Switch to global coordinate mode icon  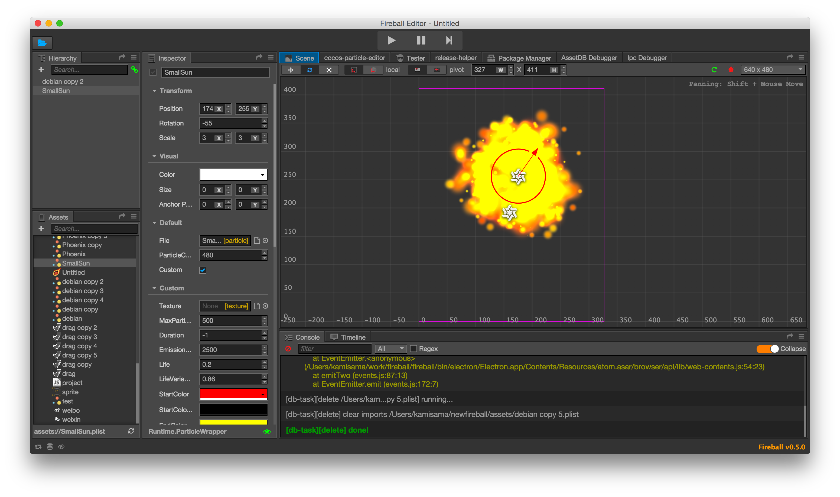(373, 70)
